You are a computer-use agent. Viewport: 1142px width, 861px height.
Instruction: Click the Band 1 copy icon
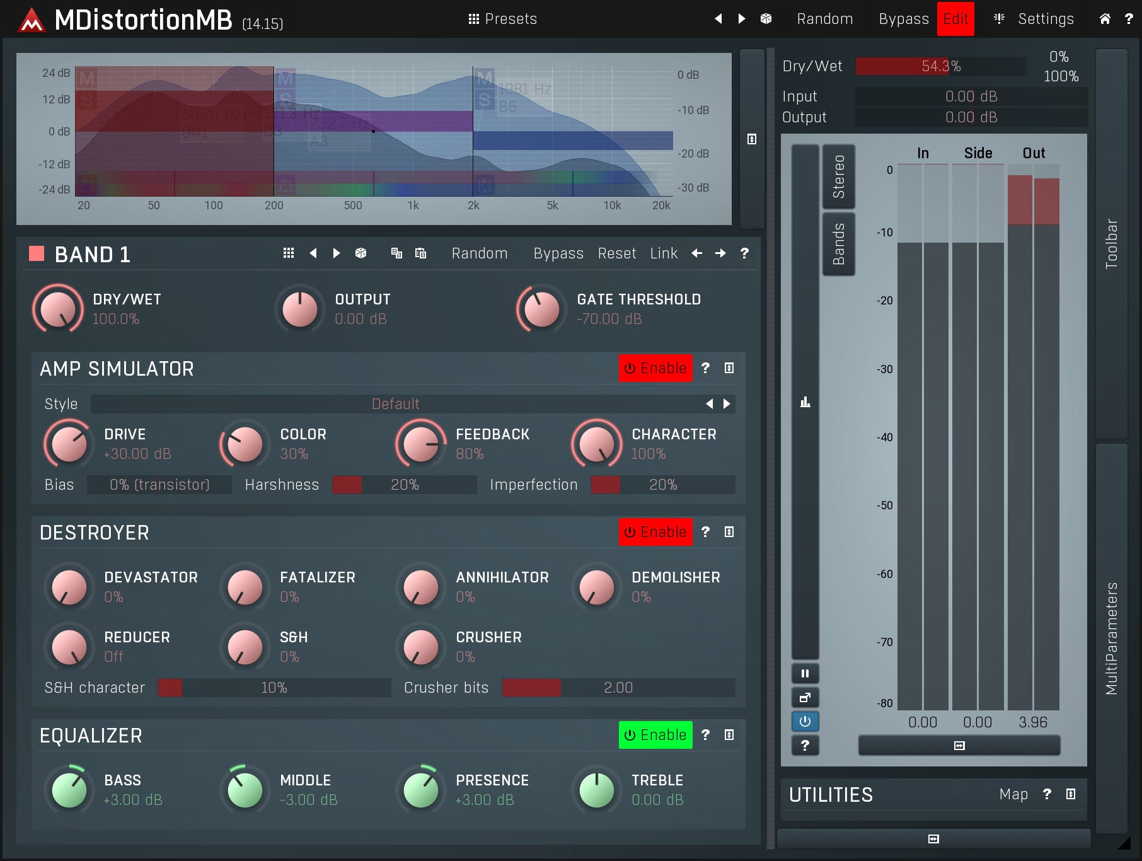coord(396,253)
